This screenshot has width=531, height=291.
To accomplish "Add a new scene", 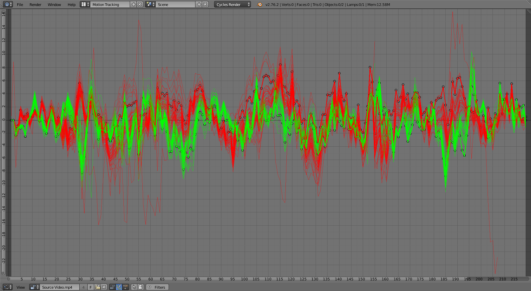I will tap(199, 5).
